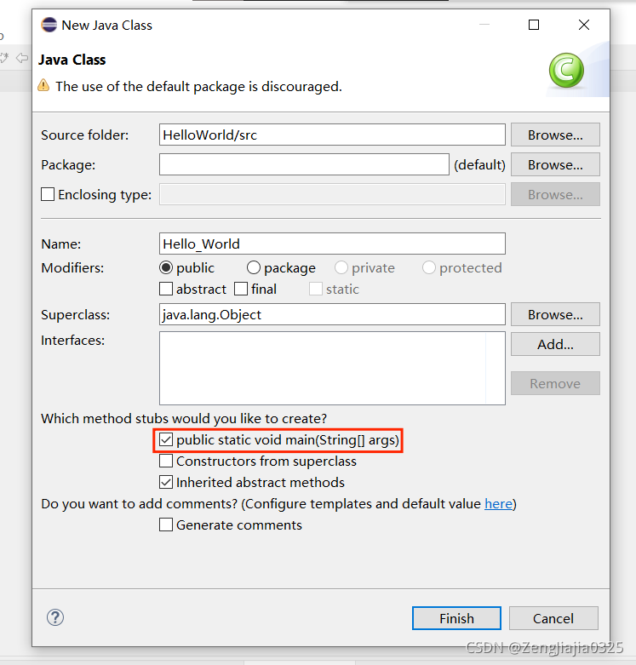This screenshot has width=636, height=665.
Task: Click the 'Java Class' heading text
Action: point(72,60)
